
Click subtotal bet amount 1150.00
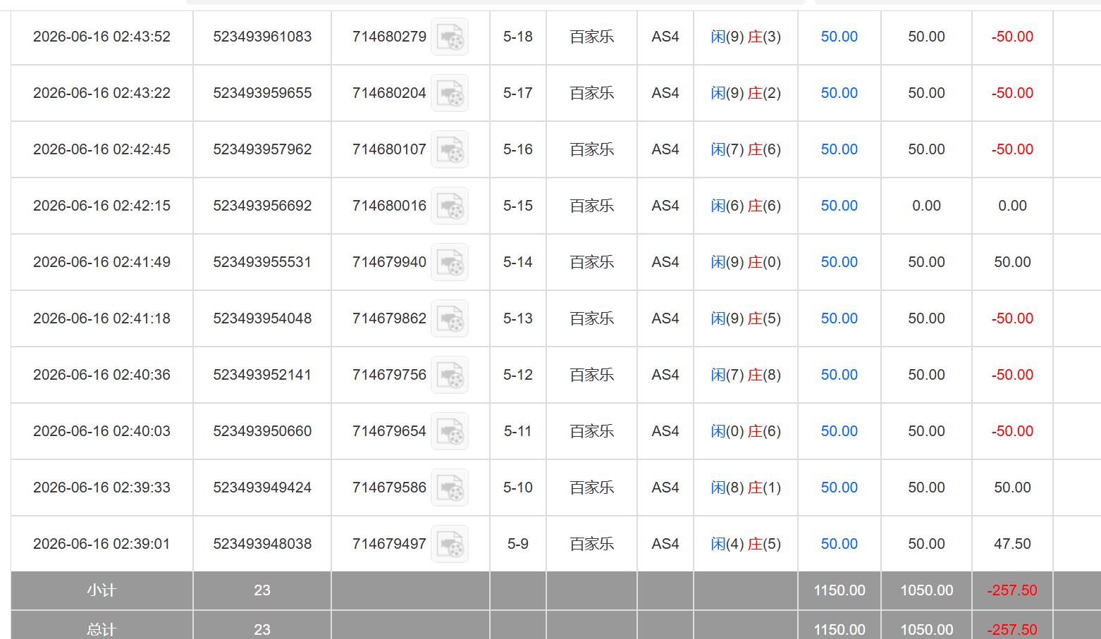point(839,590)
